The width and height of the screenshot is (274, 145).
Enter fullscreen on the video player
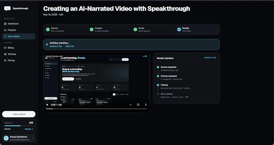point(138,105)
